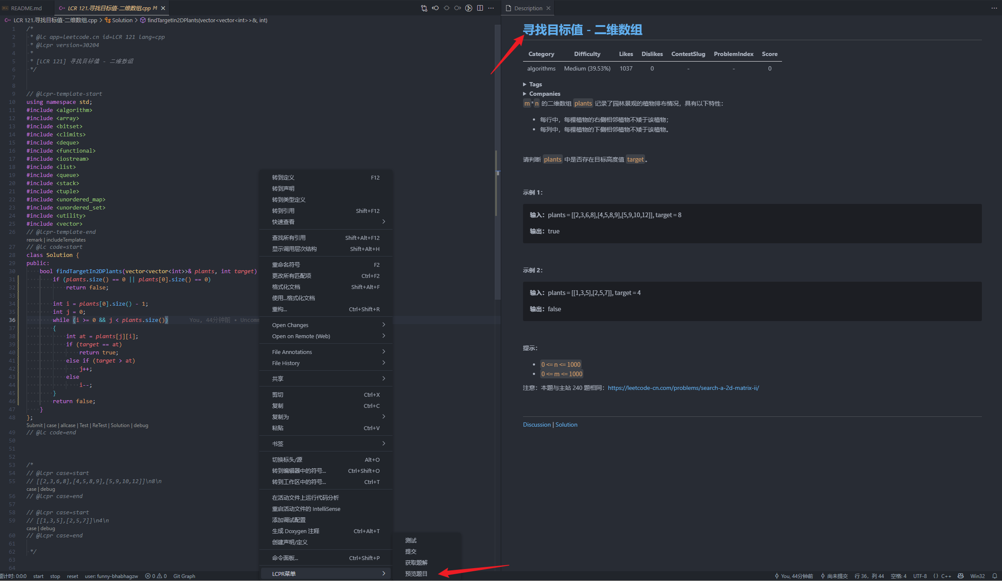Click the next change arrow icon
Image resolution: width=1002 pixels, height=581 pixels.
pyautogui.click(x=458, y=8)
